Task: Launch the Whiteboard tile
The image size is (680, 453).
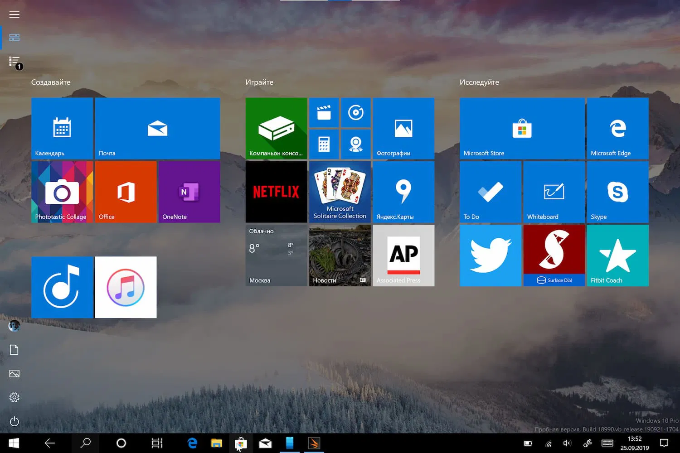Action: point(554,192)
